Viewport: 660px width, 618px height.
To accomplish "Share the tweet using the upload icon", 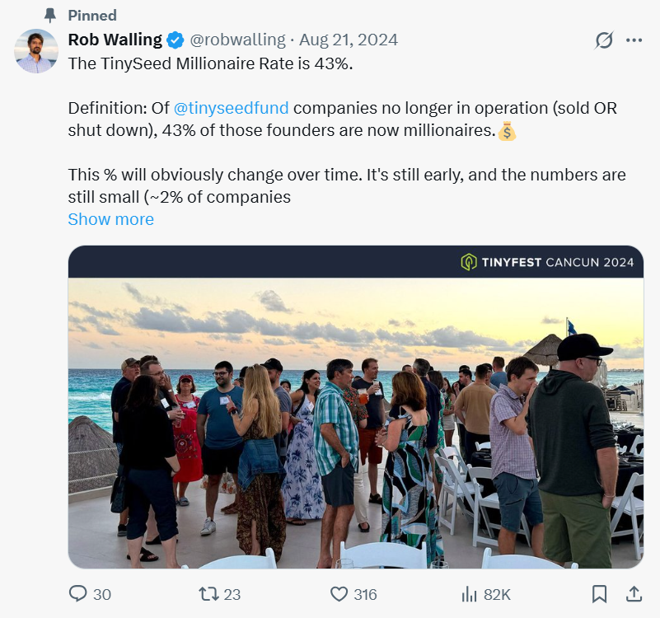I will point(634,593).
